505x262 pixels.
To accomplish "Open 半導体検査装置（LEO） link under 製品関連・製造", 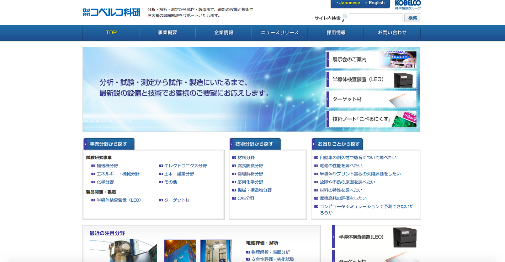I will tap(120, 200).
